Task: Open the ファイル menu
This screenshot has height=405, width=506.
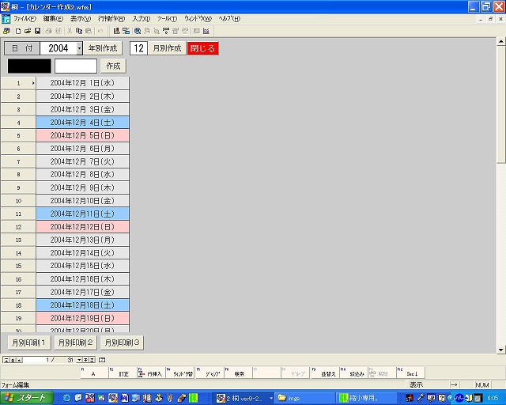Action: [x=25, y=18]
